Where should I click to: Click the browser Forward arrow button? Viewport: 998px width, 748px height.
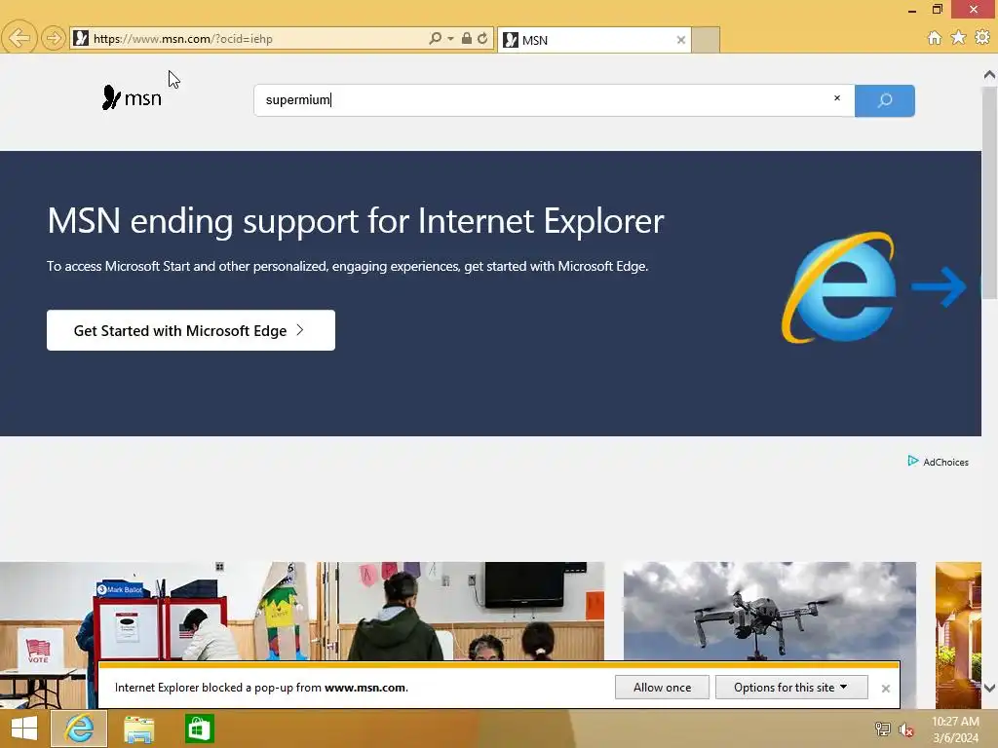[x=54, y=39]
